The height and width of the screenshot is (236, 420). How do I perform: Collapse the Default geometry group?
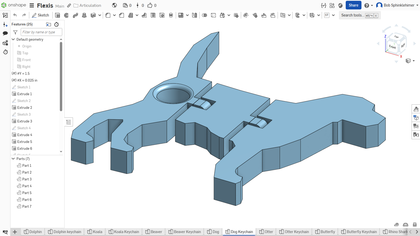[13, 39]
